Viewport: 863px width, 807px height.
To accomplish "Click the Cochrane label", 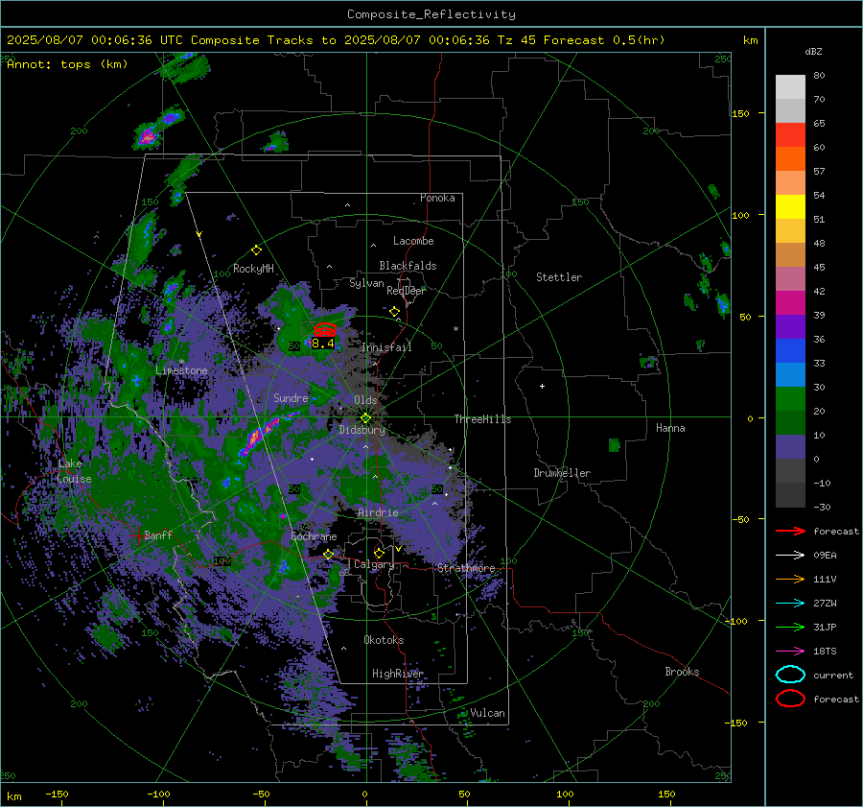I will point(314,537).
